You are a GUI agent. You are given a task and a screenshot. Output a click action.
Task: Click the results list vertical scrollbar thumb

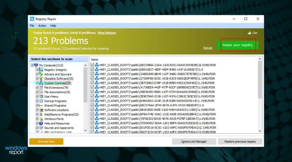pos(260,80)
